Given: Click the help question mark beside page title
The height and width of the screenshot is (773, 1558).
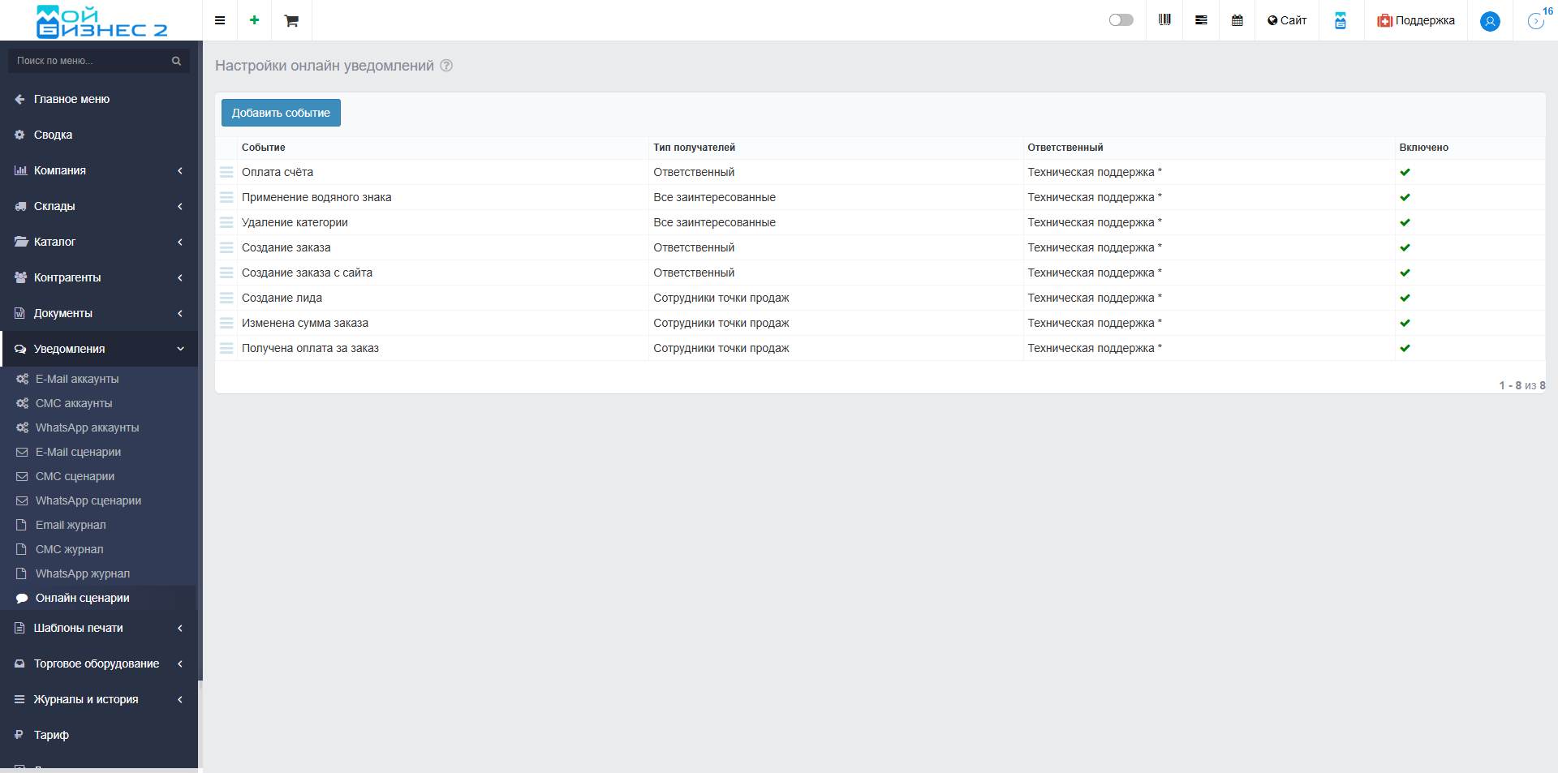Looking at the screenshot, I should 446,66.
